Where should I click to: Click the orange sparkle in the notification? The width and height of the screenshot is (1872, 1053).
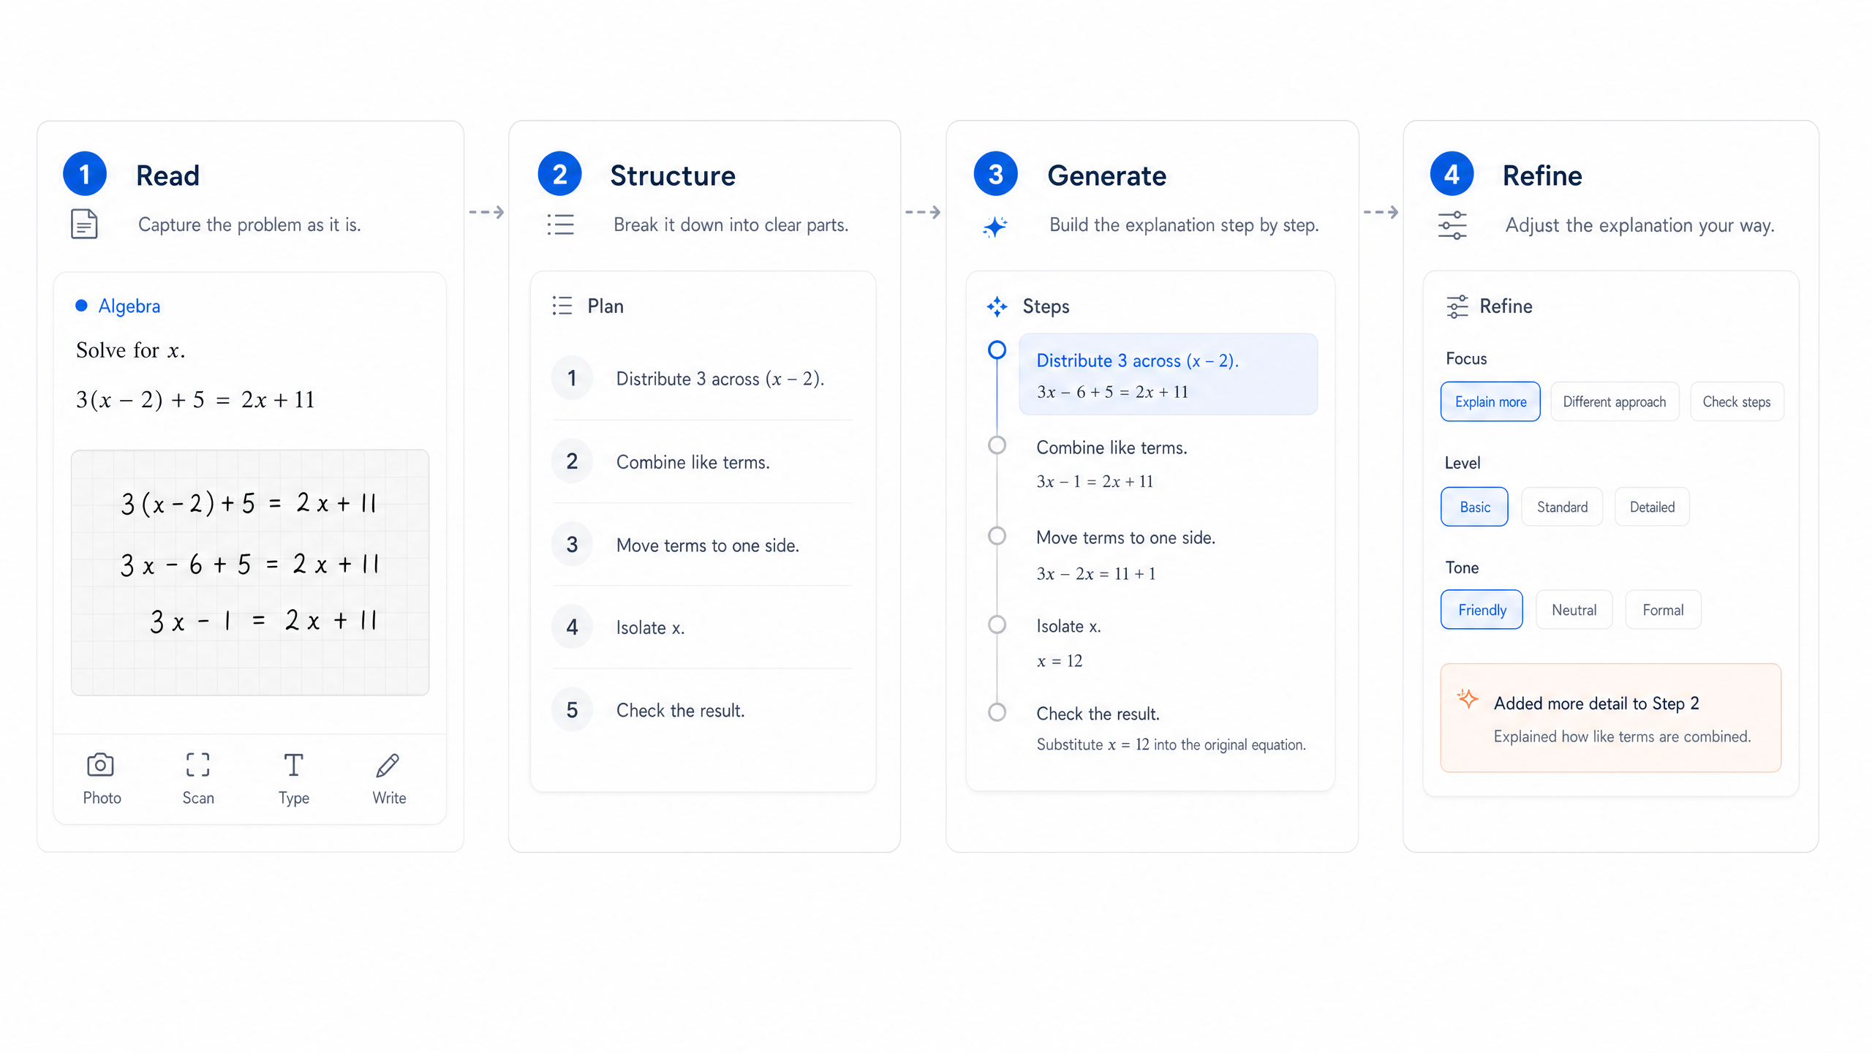(x=1467, y=699)
